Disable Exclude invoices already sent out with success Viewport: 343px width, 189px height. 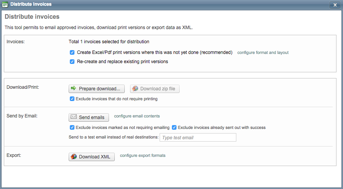click(x=174, y=127)
